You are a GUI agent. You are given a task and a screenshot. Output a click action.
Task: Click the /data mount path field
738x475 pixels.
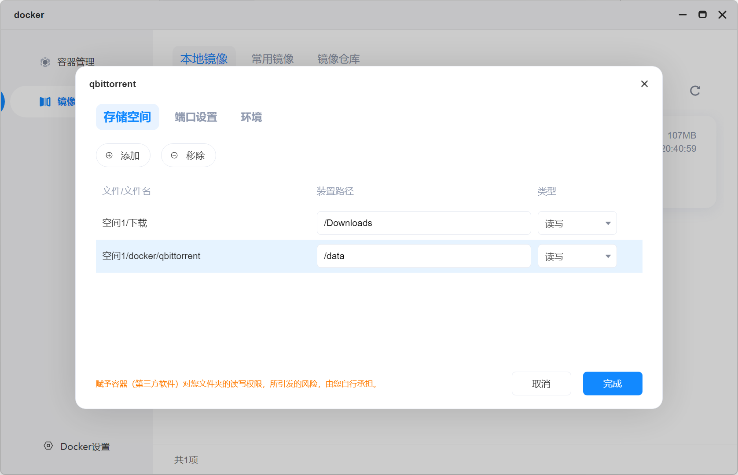click(424, 256)
